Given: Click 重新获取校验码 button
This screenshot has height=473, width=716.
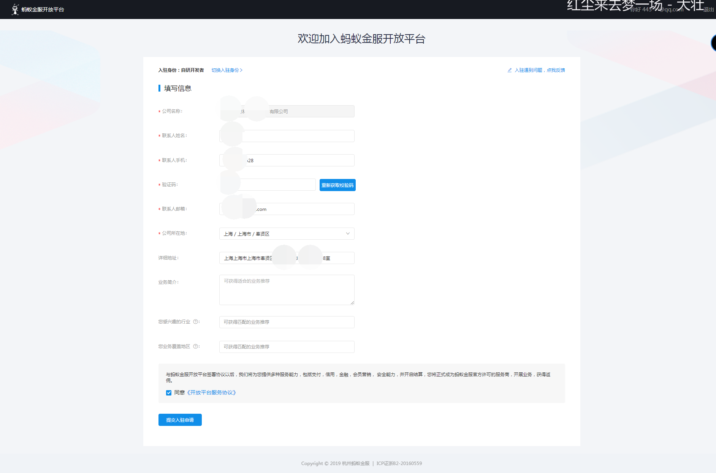Looking at the screenshot, I should [337, 185].
